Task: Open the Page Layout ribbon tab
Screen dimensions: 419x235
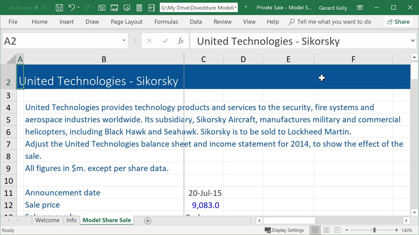Action: click(127, 22)
